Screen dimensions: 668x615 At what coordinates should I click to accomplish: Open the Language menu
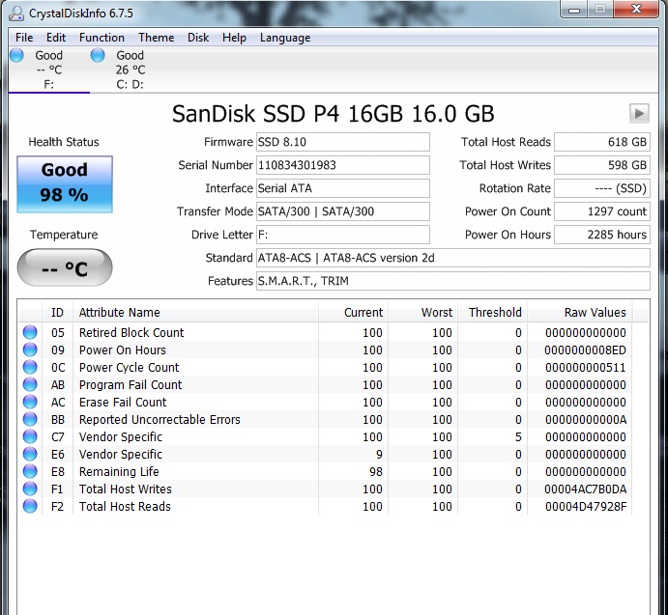285,38
